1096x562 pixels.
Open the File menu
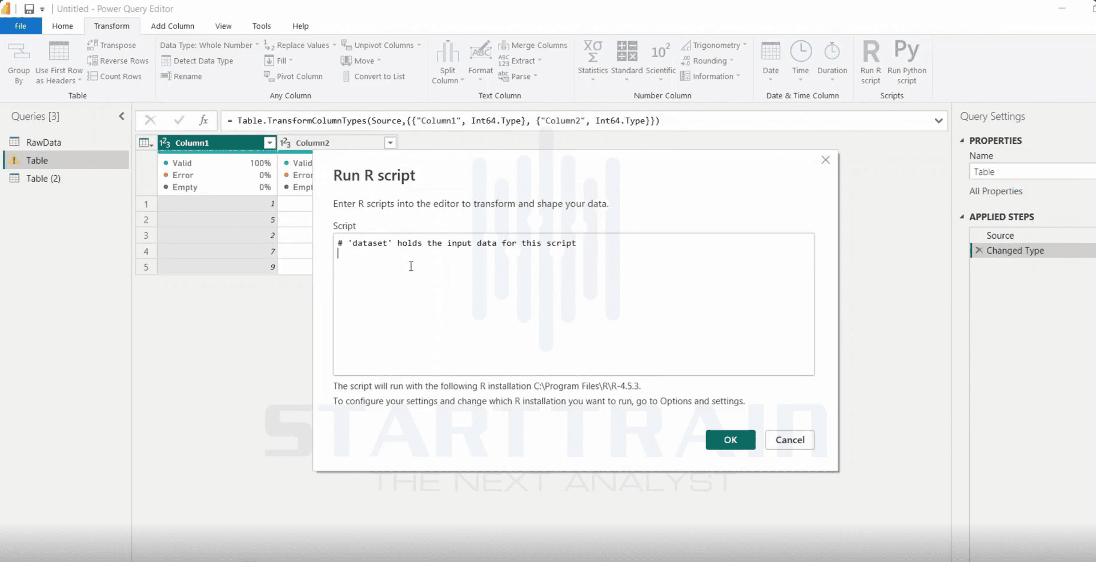point(21,26)
